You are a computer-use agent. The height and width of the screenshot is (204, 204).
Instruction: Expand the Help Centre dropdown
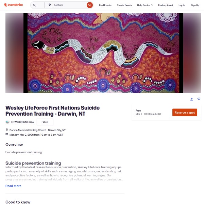point(145,5)
